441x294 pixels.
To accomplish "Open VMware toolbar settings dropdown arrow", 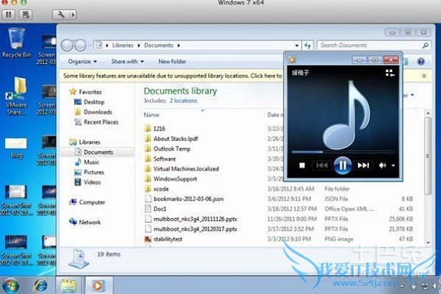I will click(73, 14).
